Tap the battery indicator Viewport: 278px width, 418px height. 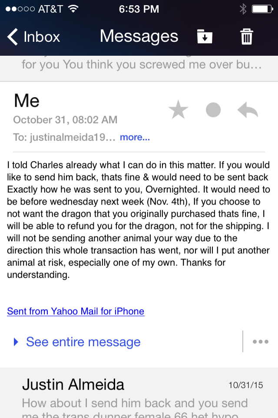click(262, 9)
